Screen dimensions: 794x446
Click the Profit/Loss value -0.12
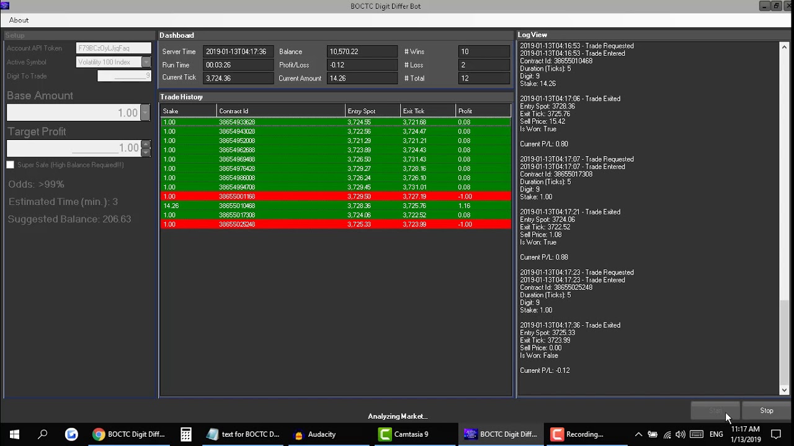(362, 65)
